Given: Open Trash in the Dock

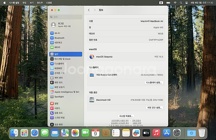Looking at the screenshot, I should pyautogui.click(x=202, y=133).
